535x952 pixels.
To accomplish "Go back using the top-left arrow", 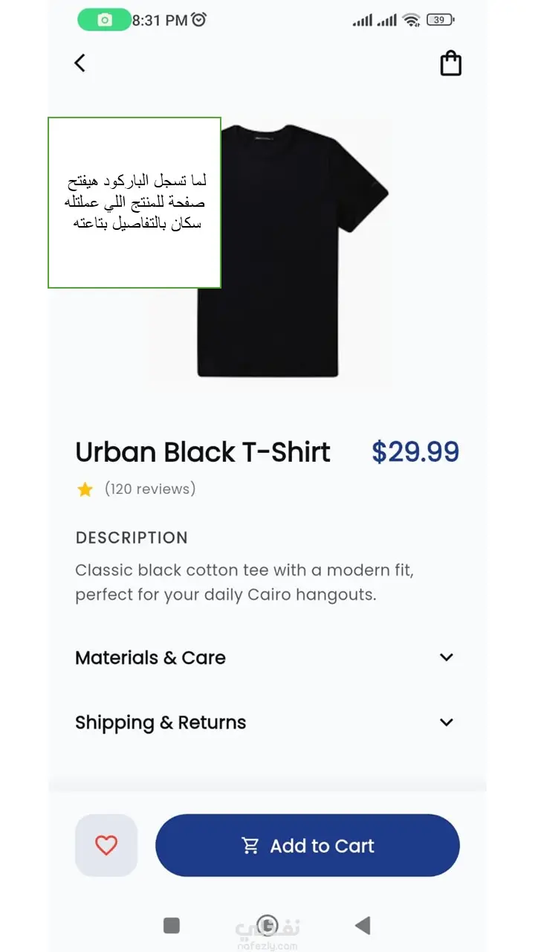I will (x=80, y=63).
